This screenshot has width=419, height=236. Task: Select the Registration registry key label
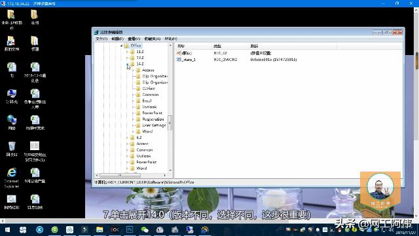153,119
